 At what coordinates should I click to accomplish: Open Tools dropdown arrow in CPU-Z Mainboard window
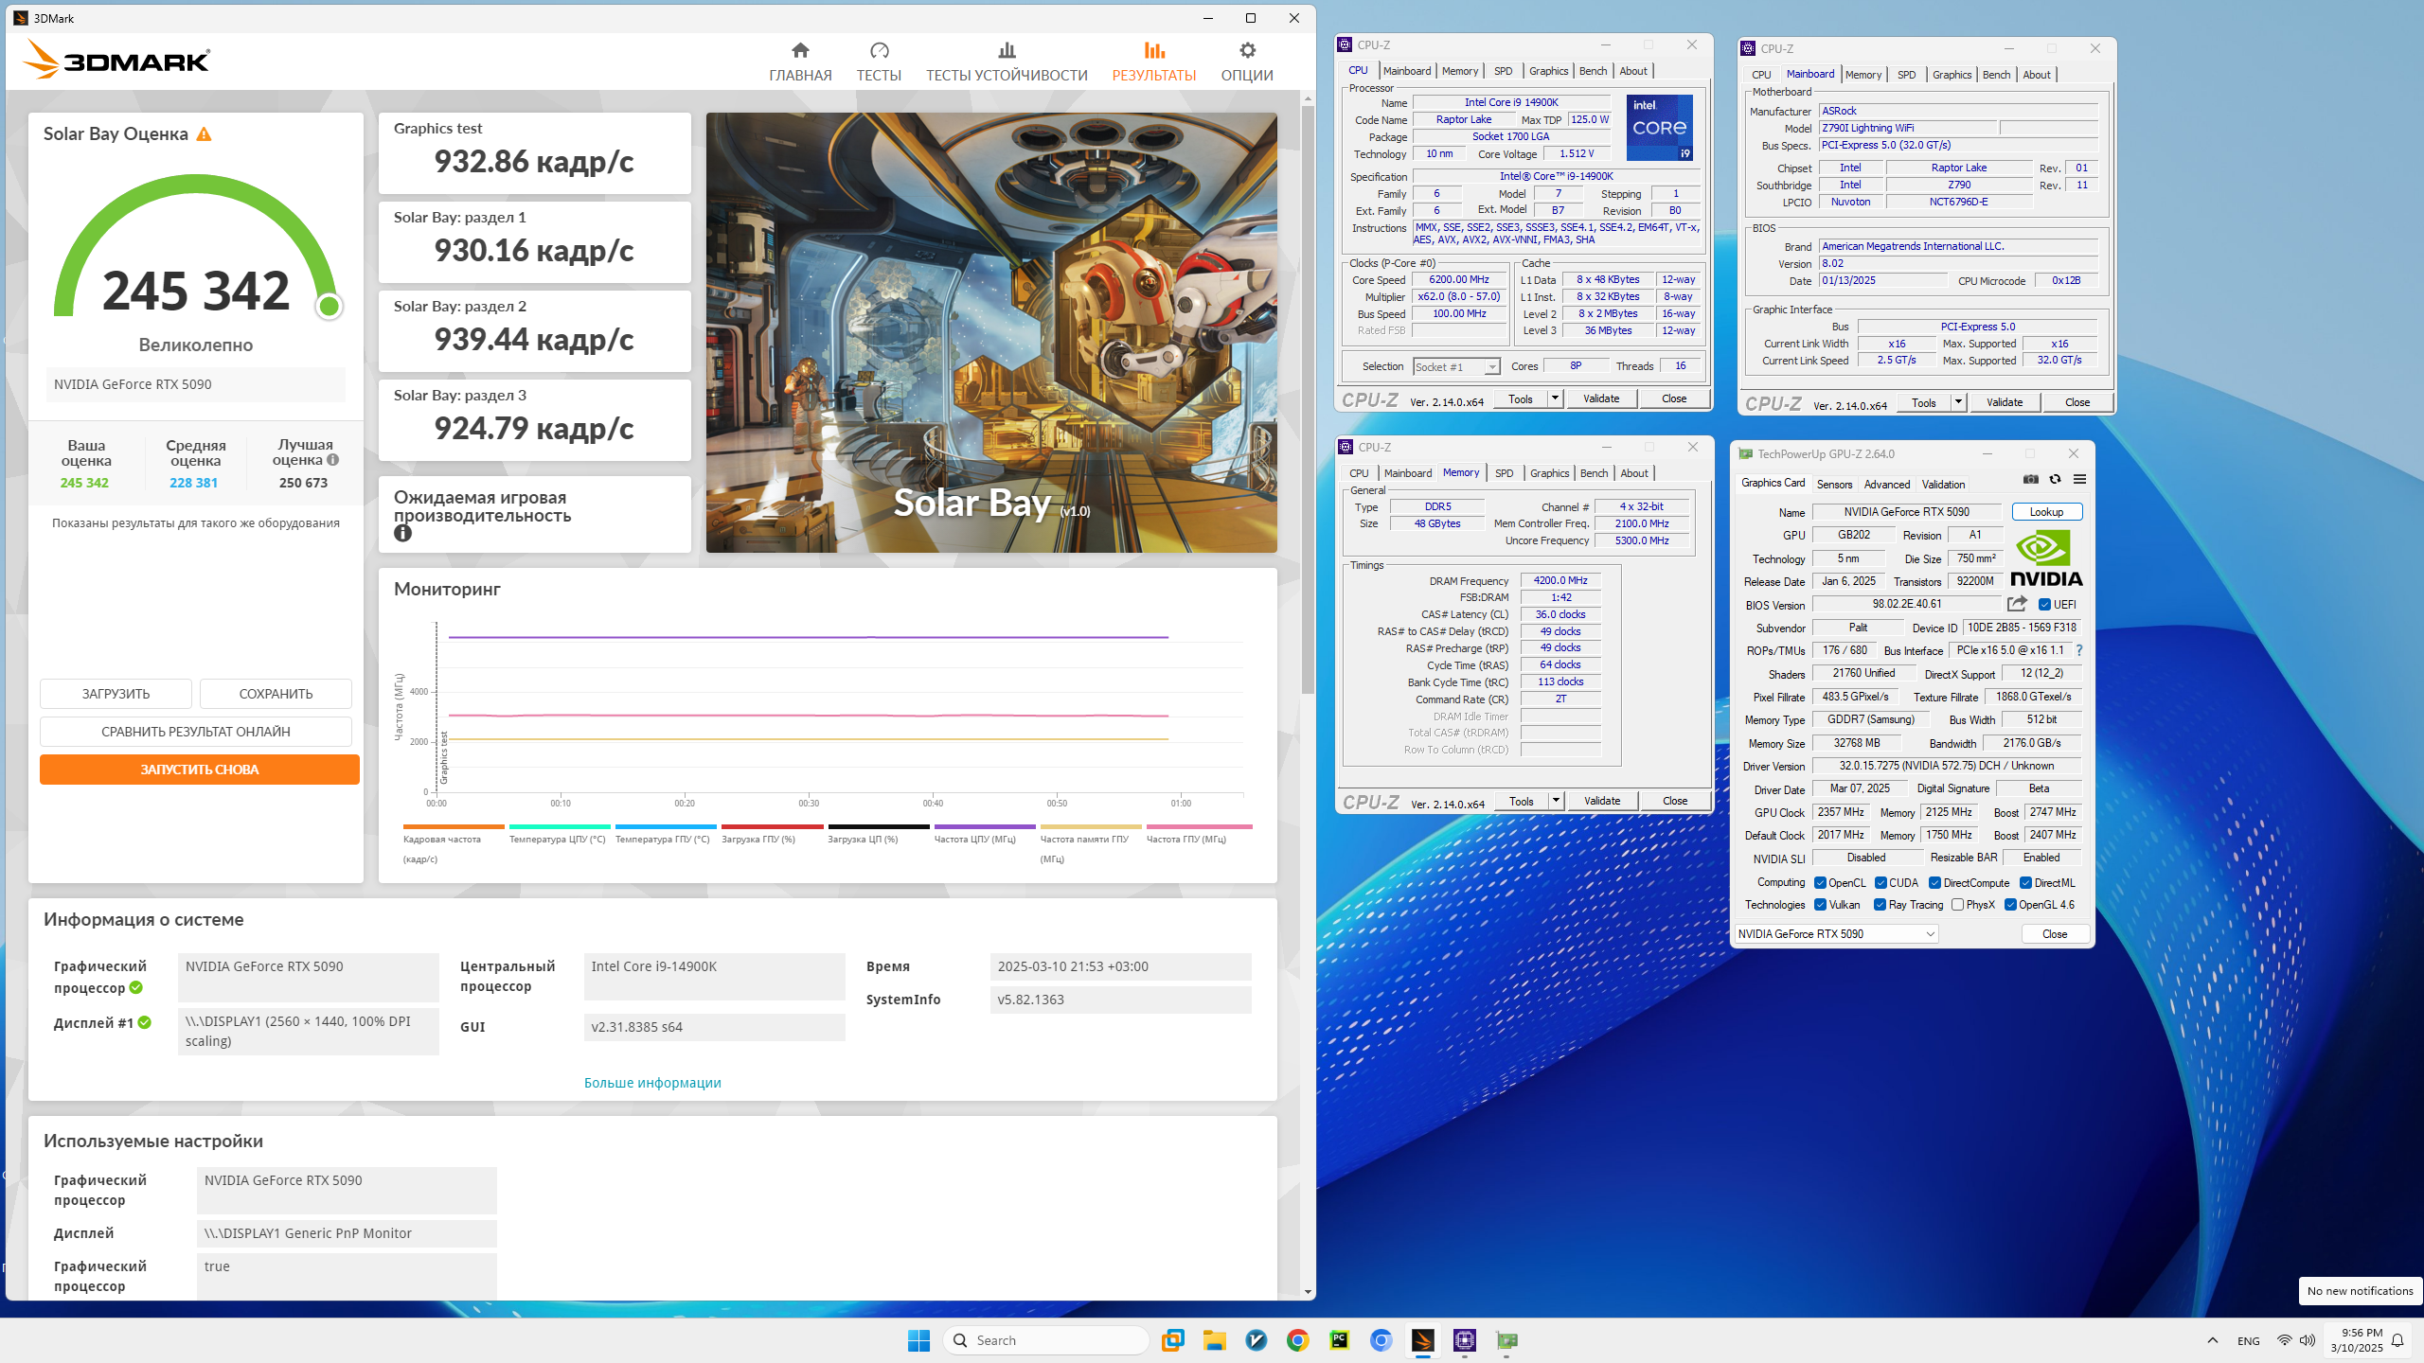coord(1958,402)
